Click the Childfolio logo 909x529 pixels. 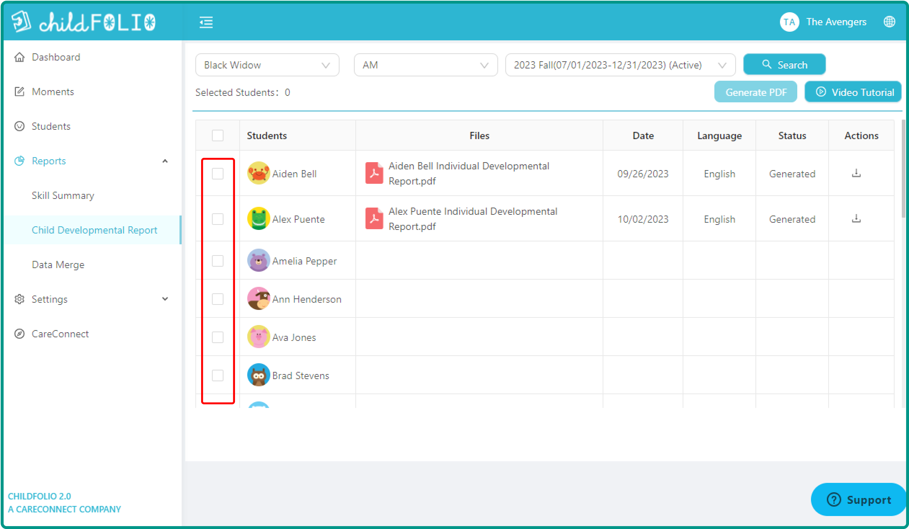click(84, 22)
